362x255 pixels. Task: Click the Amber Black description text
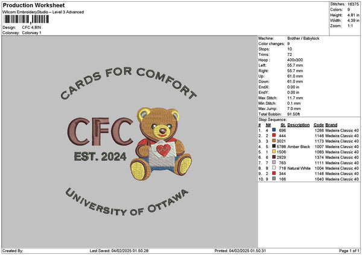tap(299, 147)
